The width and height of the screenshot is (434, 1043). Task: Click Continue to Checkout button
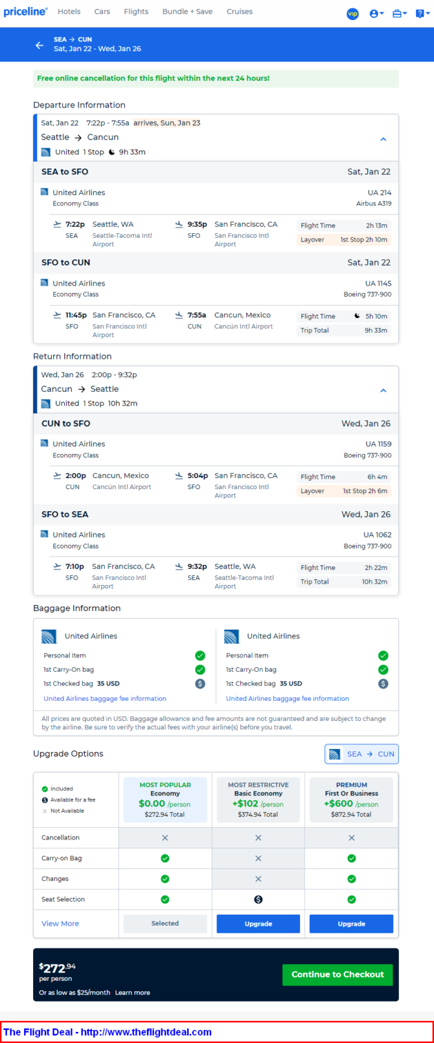(337, 975)
